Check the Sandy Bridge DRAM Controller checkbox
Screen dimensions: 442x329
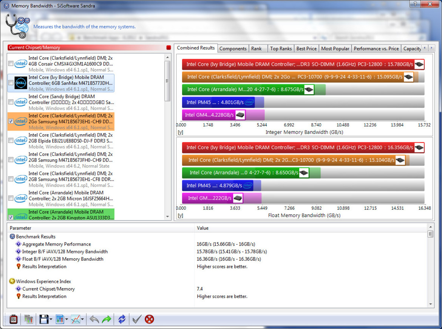click(11, 102)
